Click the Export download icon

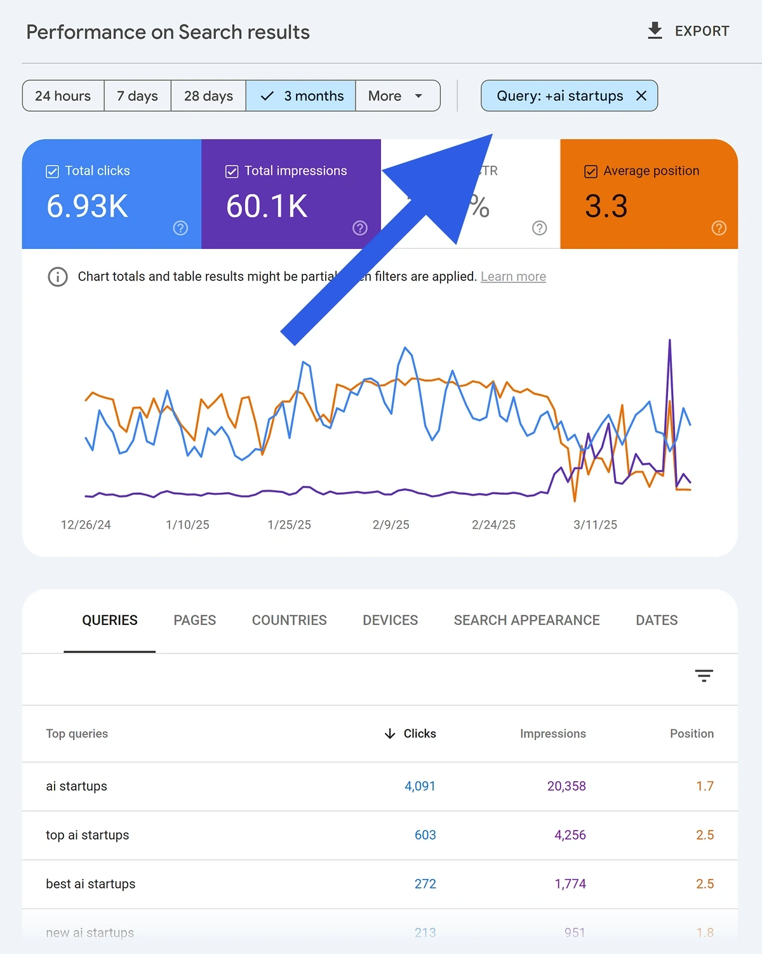654,30
